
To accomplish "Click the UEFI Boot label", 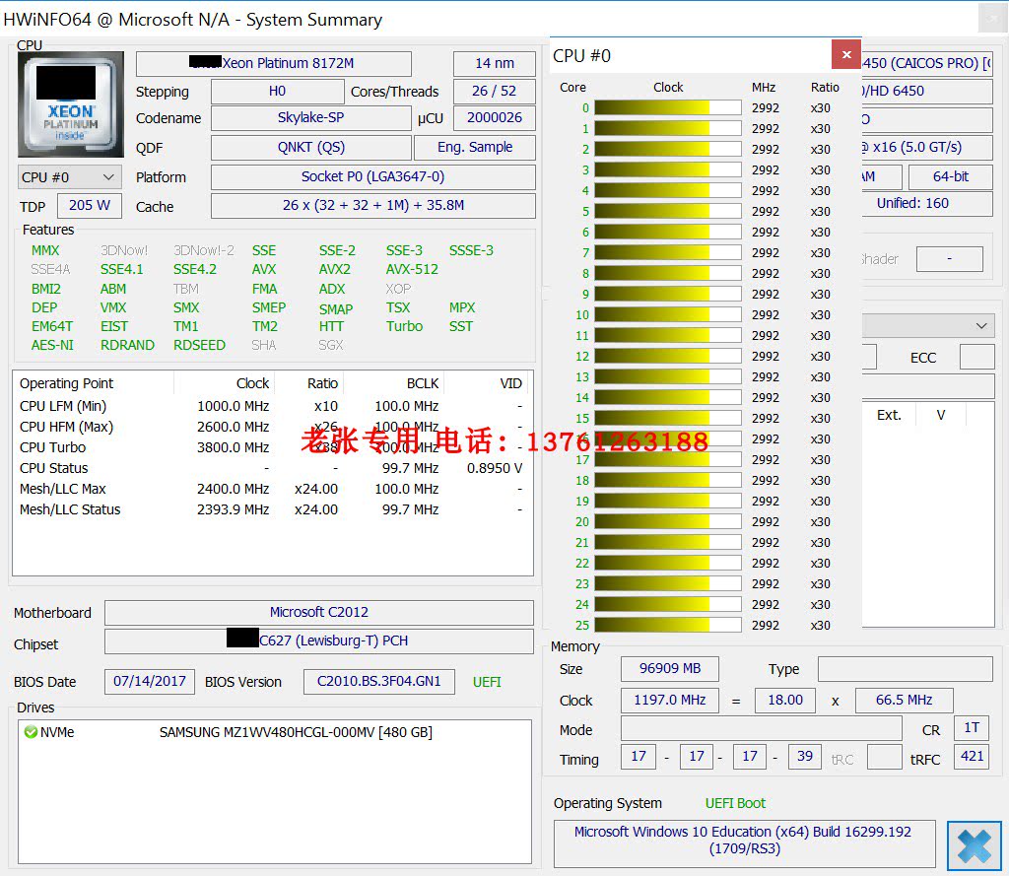I will [x=735, y=803].
